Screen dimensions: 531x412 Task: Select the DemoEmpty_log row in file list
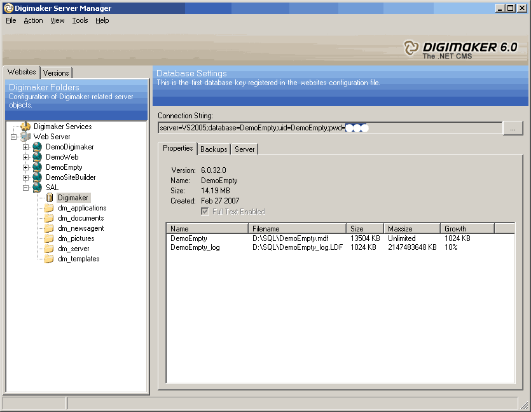coord(340,247)
